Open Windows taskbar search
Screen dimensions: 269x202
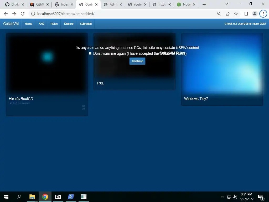click(x=19, y=197)
